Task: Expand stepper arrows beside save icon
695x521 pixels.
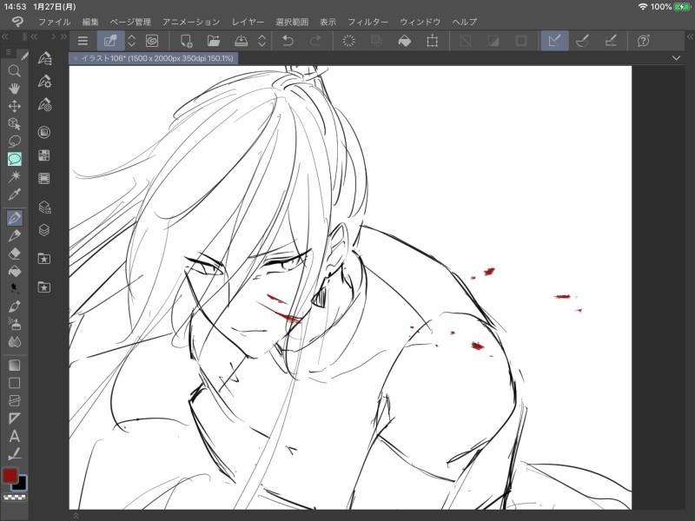Action: [262, 41]
